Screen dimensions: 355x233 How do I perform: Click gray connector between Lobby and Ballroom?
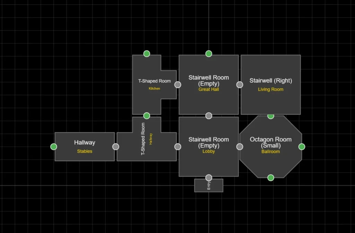[240, 147]
